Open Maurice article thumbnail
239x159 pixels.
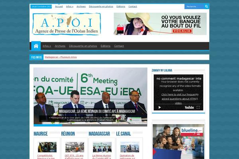47,147
